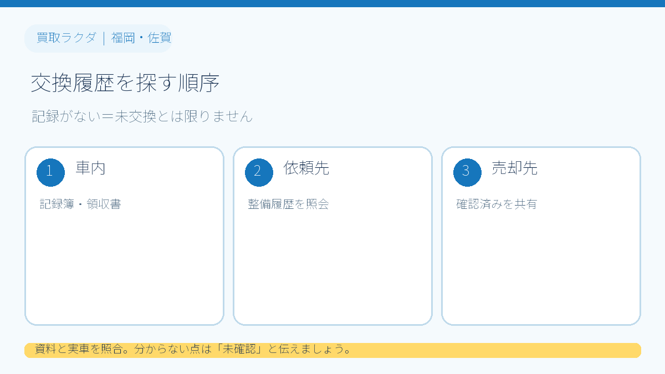
Task: Click the yellow note 資料と実車を照合
Action: point(332,350)
